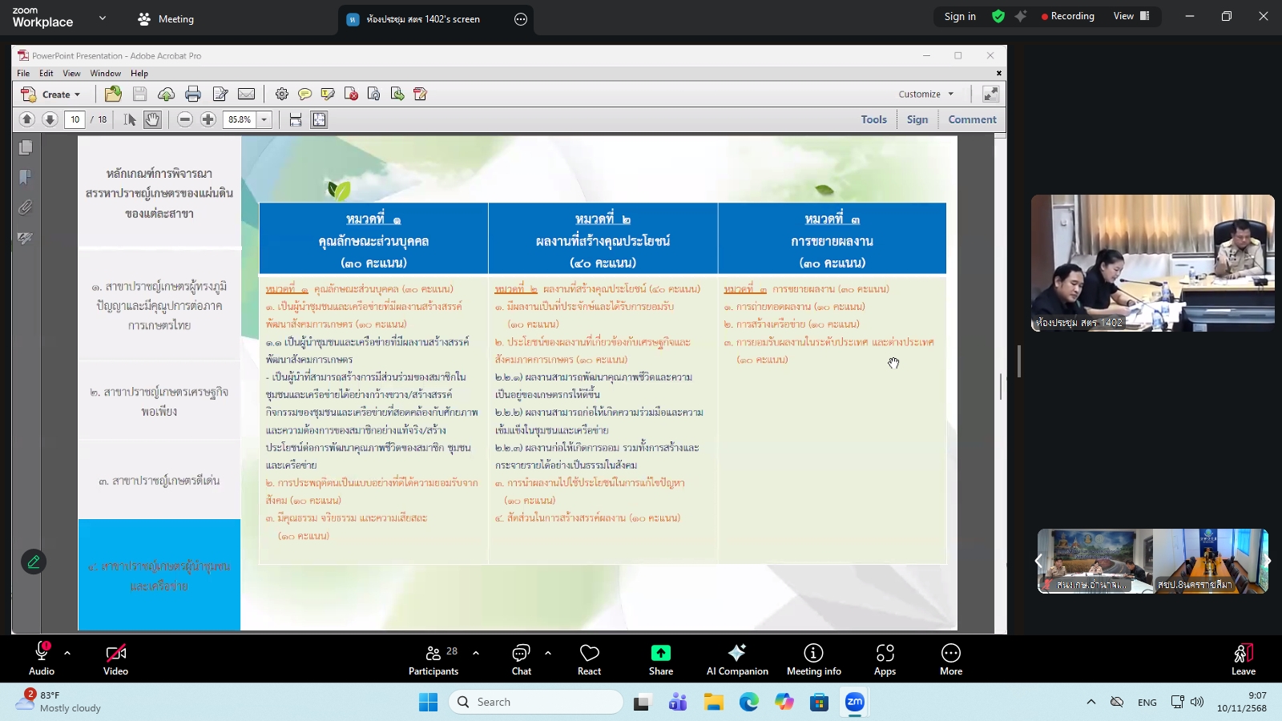Click Leave to exit the meeting

1242,659
